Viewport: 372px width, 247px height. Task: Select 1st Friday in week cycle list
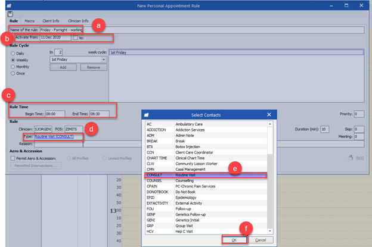click(236, 52)
